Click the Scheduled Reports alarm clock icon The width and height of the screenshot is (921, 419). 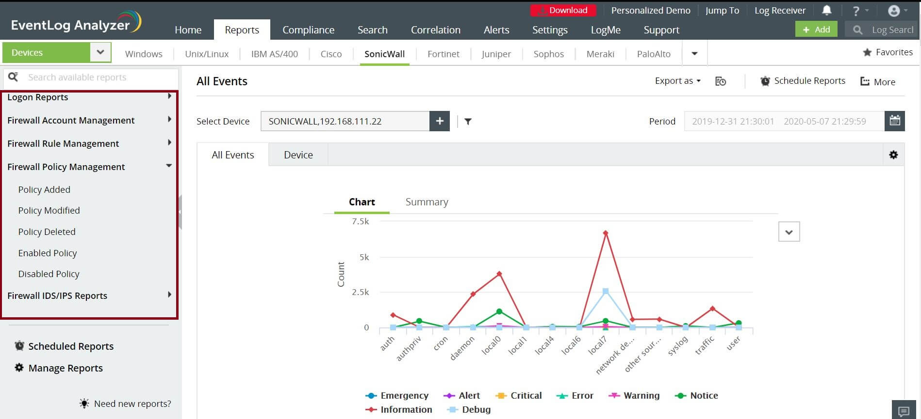tap(19, 346)
